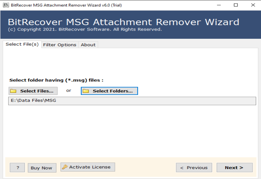This screenshot has width=261, height=179.
Task: Click the BitRecover app icon in title bar
Action: tap(6, 5)
